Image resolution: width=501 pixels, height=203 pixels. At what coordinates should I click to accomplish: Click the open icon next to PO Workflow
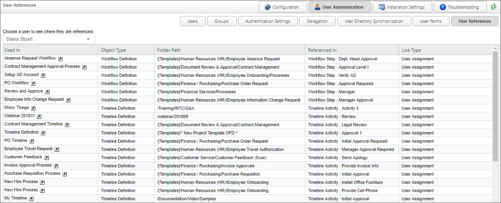33,83
